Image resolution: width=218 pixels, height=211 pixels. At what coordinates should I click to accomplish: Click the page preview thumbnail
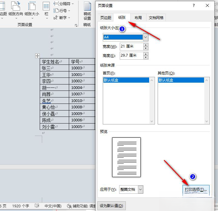click(126, 157)
